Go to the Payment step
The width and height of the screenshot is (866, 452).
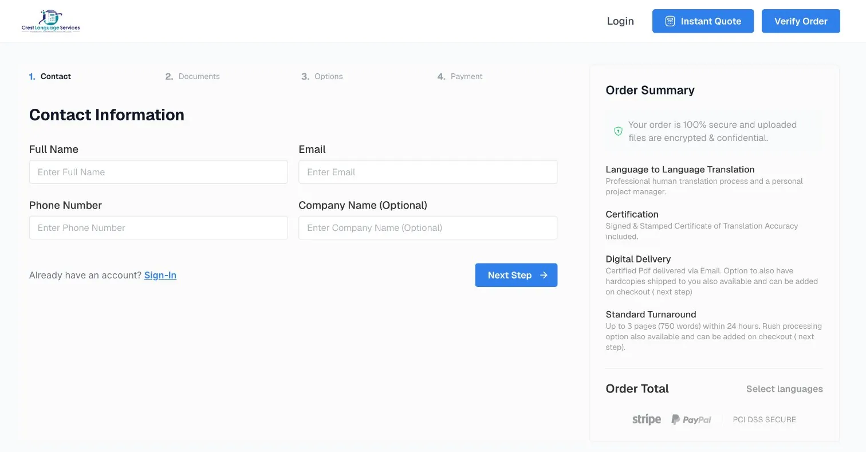click(x=460, y=76)
